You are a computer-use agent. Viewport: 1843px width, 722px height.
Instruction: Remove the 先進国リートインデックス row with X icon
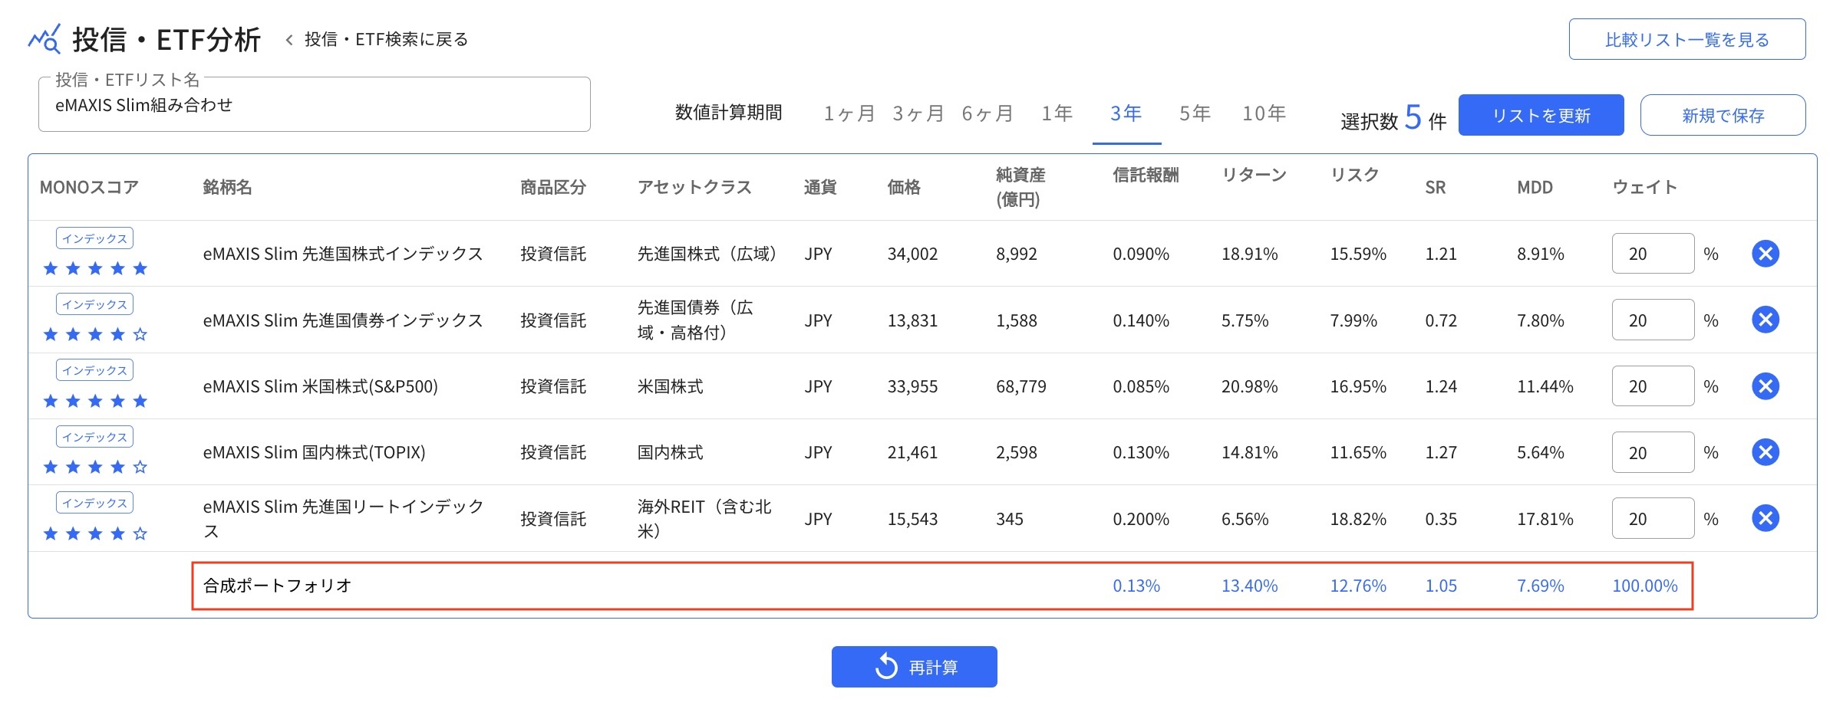[x=1766, y=519]
